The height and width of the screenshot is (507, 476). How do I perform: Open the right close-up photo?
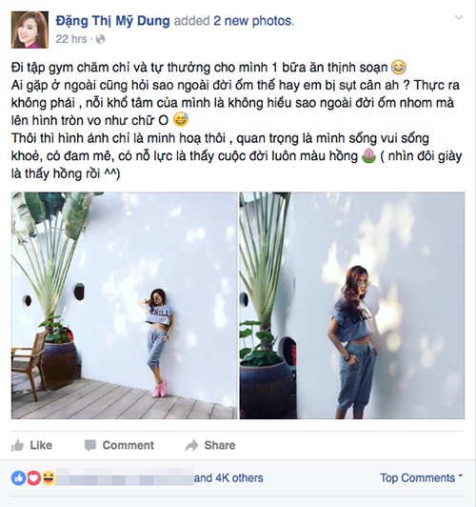coord(352,306)
